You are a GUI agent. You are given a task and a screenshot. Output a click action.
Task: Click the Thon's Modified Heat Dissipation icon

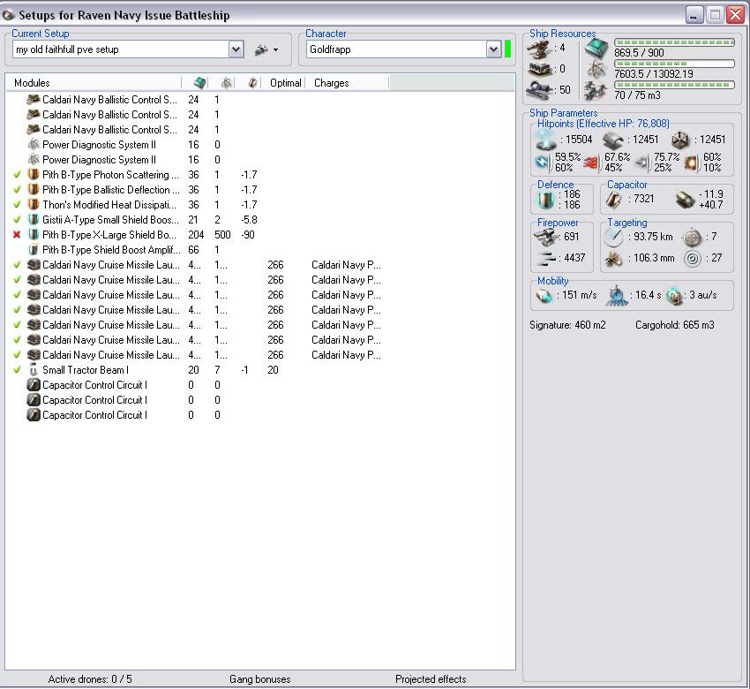pos(34,205)
